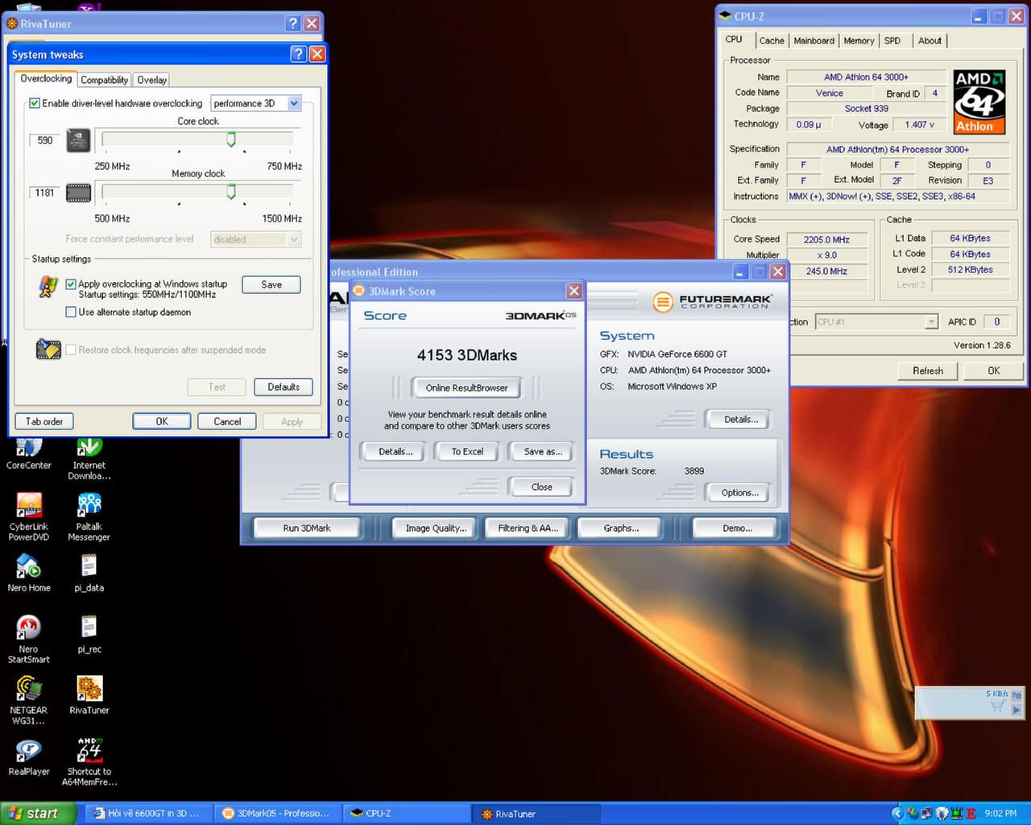Click the Windows flag startup settings icon

click(48, 286)
